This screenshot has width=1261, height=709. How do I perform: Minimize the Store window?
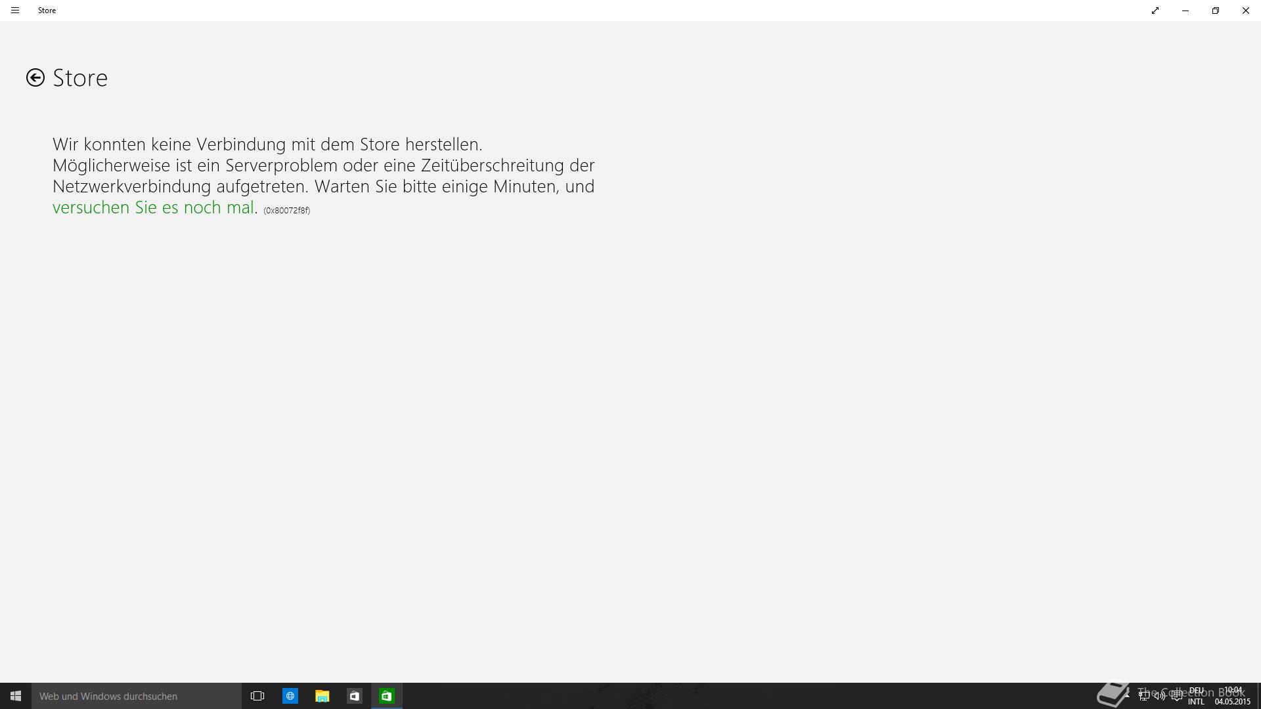coord(1185,11)
